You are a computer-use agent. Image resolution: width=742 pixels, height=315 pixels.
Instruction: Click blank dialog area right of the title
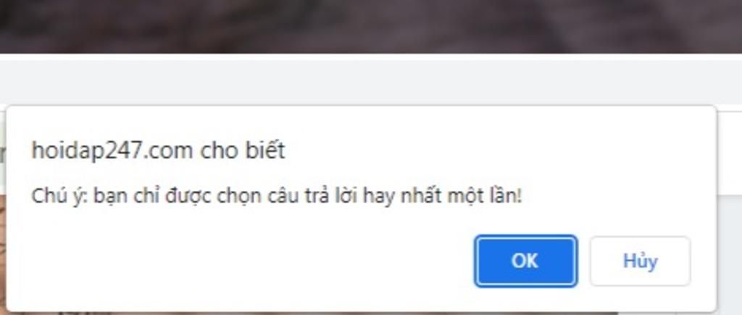(497, 151)
